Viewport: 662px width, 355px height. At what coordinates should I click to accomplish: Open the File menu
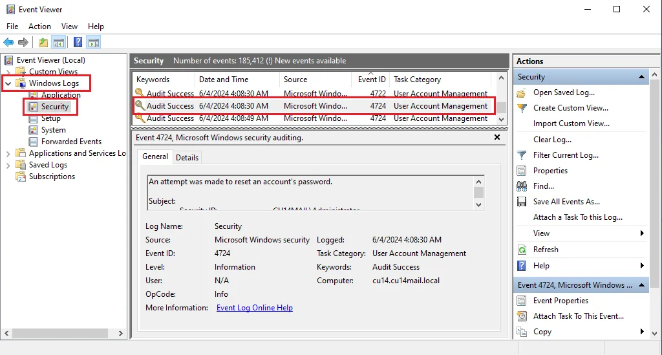click(x=12, y=26)
